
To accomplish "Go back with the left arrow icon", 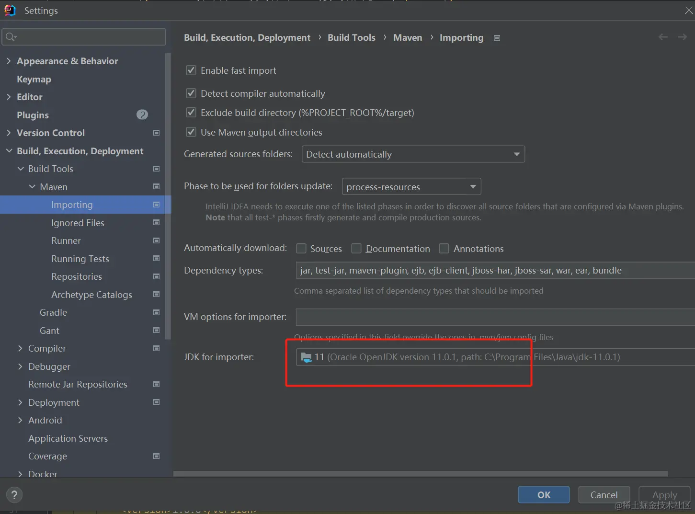I will click(x=663, y=37).
